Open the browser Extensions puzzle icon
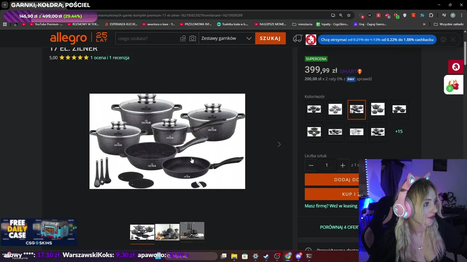467x262 pixels. click(x=431, y=15)
